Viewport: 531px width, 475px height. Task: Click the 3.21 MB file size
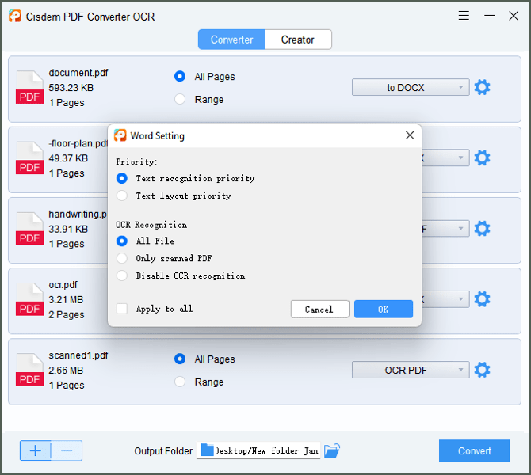(x=66, y=300)
